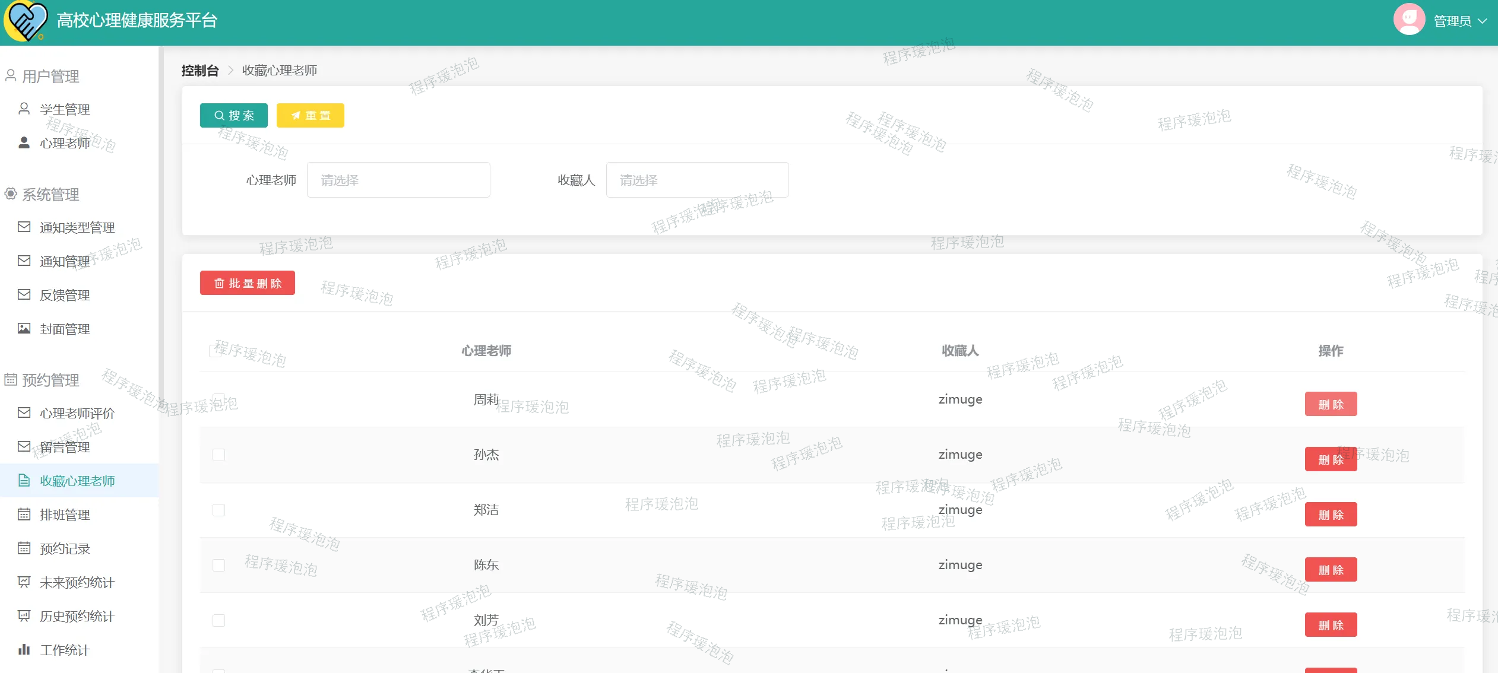This screenshot has width=1498, height=673.
Task: Tick the checkbox in 刘芳 row
Action: click(x=219, y=621)
